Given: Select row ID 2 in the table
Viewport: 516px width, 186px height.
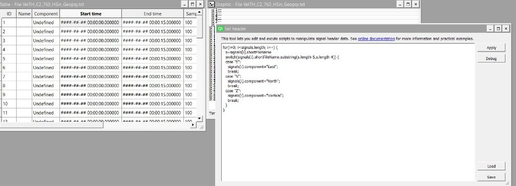Looking at the screenshot, I should click(x=9, y=32).
